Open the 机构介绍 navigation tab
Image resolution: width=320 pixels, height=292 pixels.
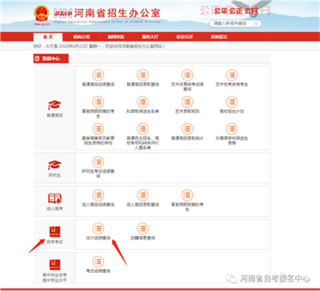click(82, 37)
